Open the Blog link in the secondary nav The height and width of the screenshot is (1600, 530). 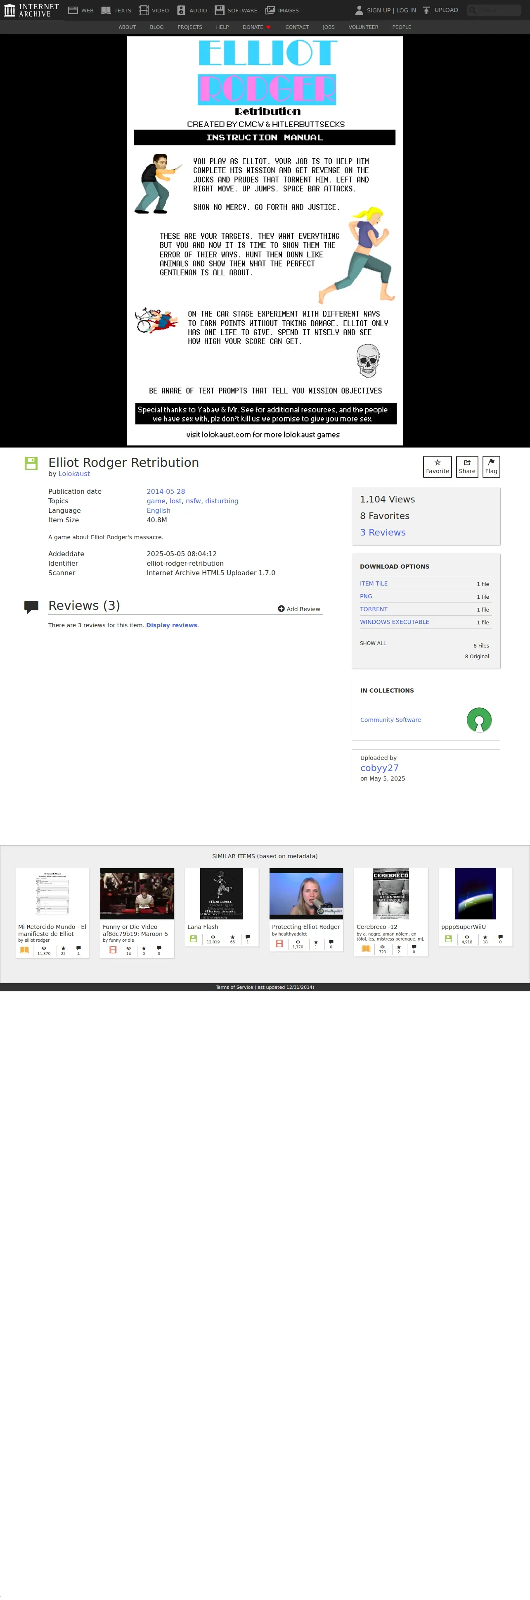(x=156, y=27)
